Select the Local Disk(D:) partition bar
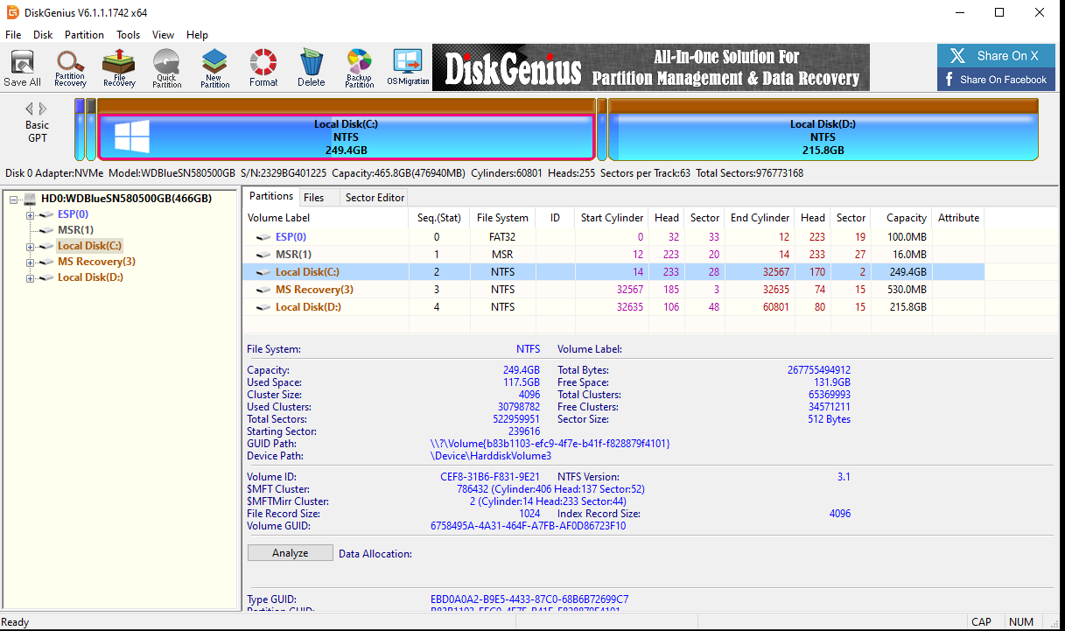Viewport: 1065px width, 631px height. click(823, 130)
